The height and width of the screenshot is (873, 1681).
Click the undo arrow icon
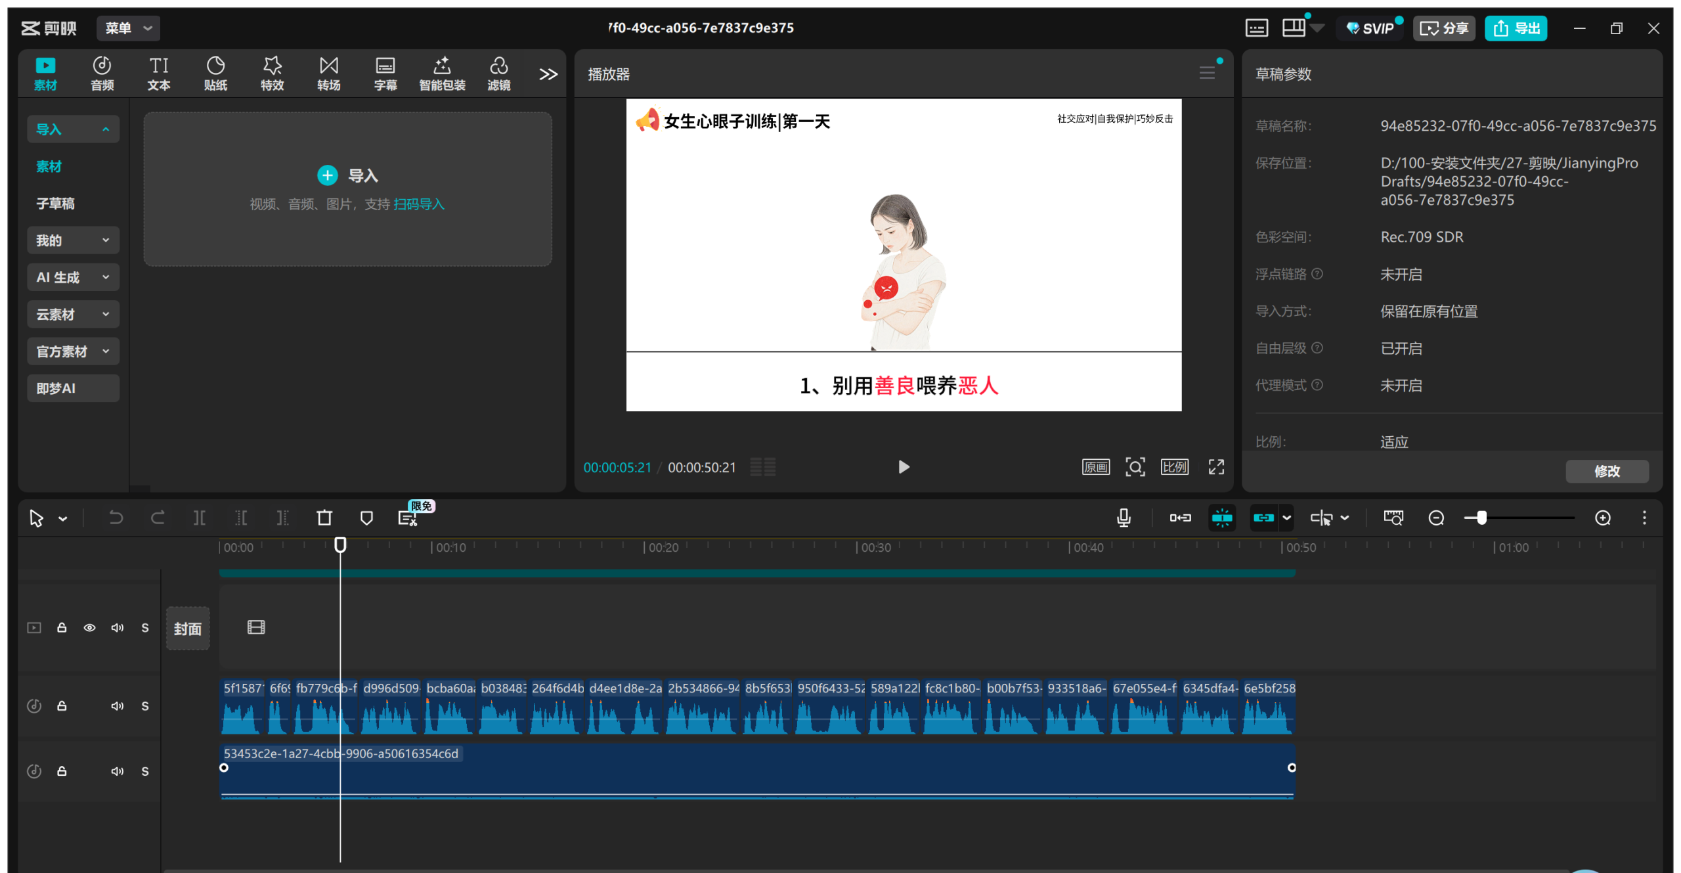pos(116,518)
